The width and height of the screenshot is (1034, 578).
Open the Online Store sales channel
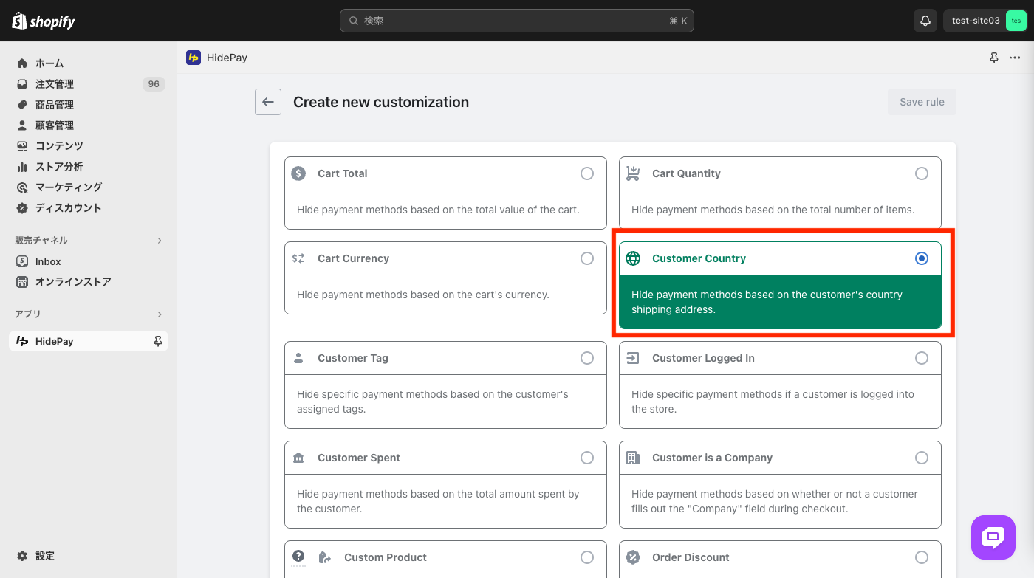pos(73,282)
